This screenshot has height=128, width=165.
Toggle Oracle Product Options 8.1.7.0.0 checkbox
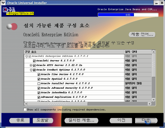[x=34, y=70]
